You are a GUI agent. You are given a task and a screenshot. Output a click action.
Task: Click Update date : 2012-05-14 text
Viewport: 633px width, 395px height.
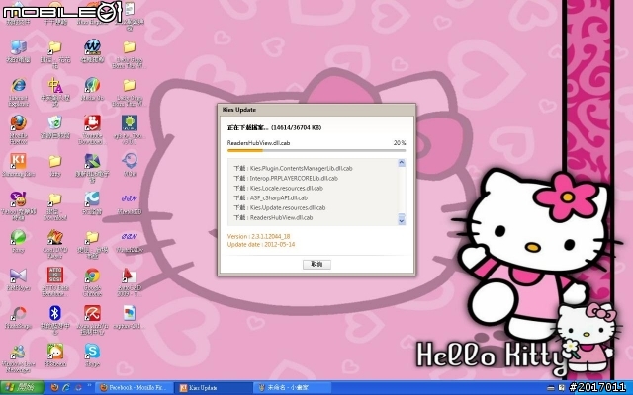(x=261, y=245)
